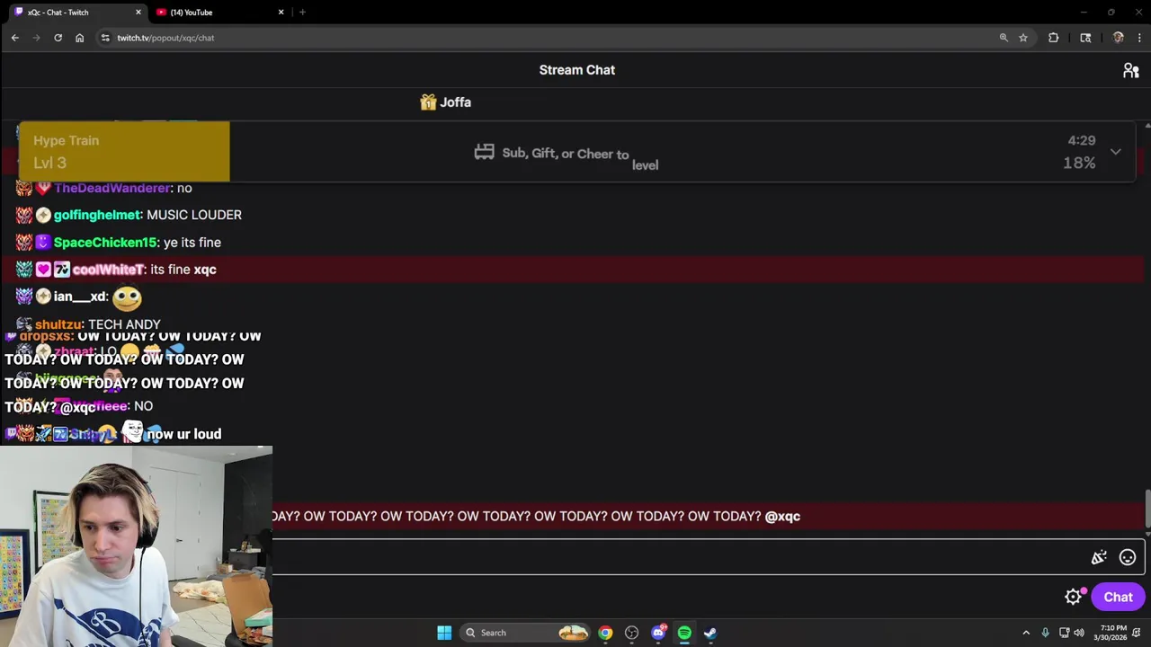The image size is (1151, 647).
Task: Click the chat scrollbar thumb
Action: tap(1147, 509)
